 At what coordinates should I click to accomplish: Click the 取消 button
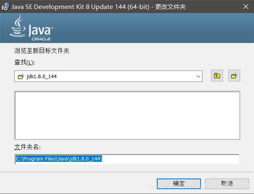tap(227, 183)
